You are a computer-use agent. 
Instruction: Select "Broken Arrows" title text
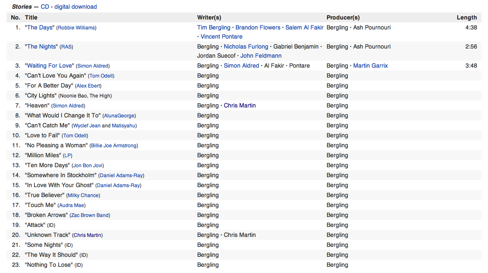click(x=46, y=215)
